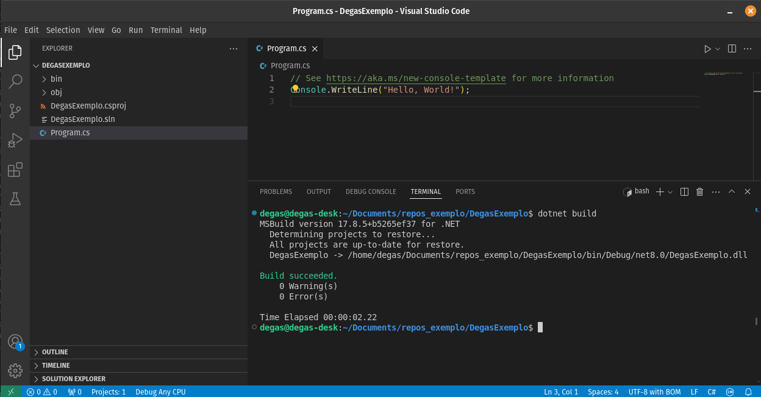Open the Explorer view in activity bar
761x397 pixels.
pyautogui.click(x=15, y=52)
